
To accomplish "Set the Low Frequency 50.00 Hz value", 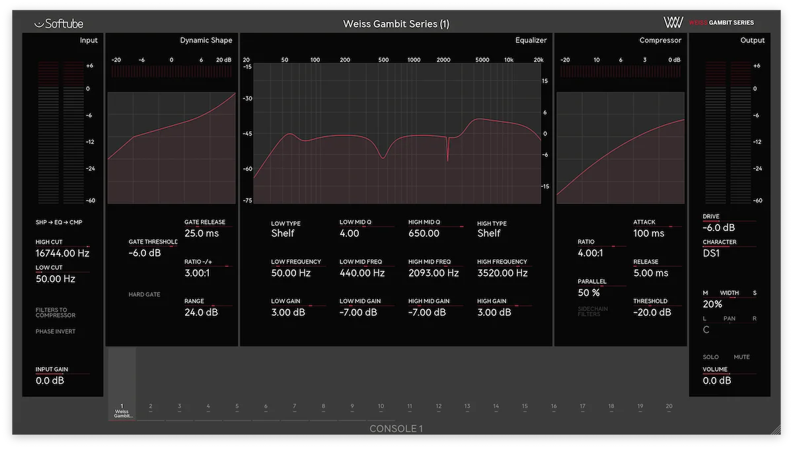I will tap(298, 268).
